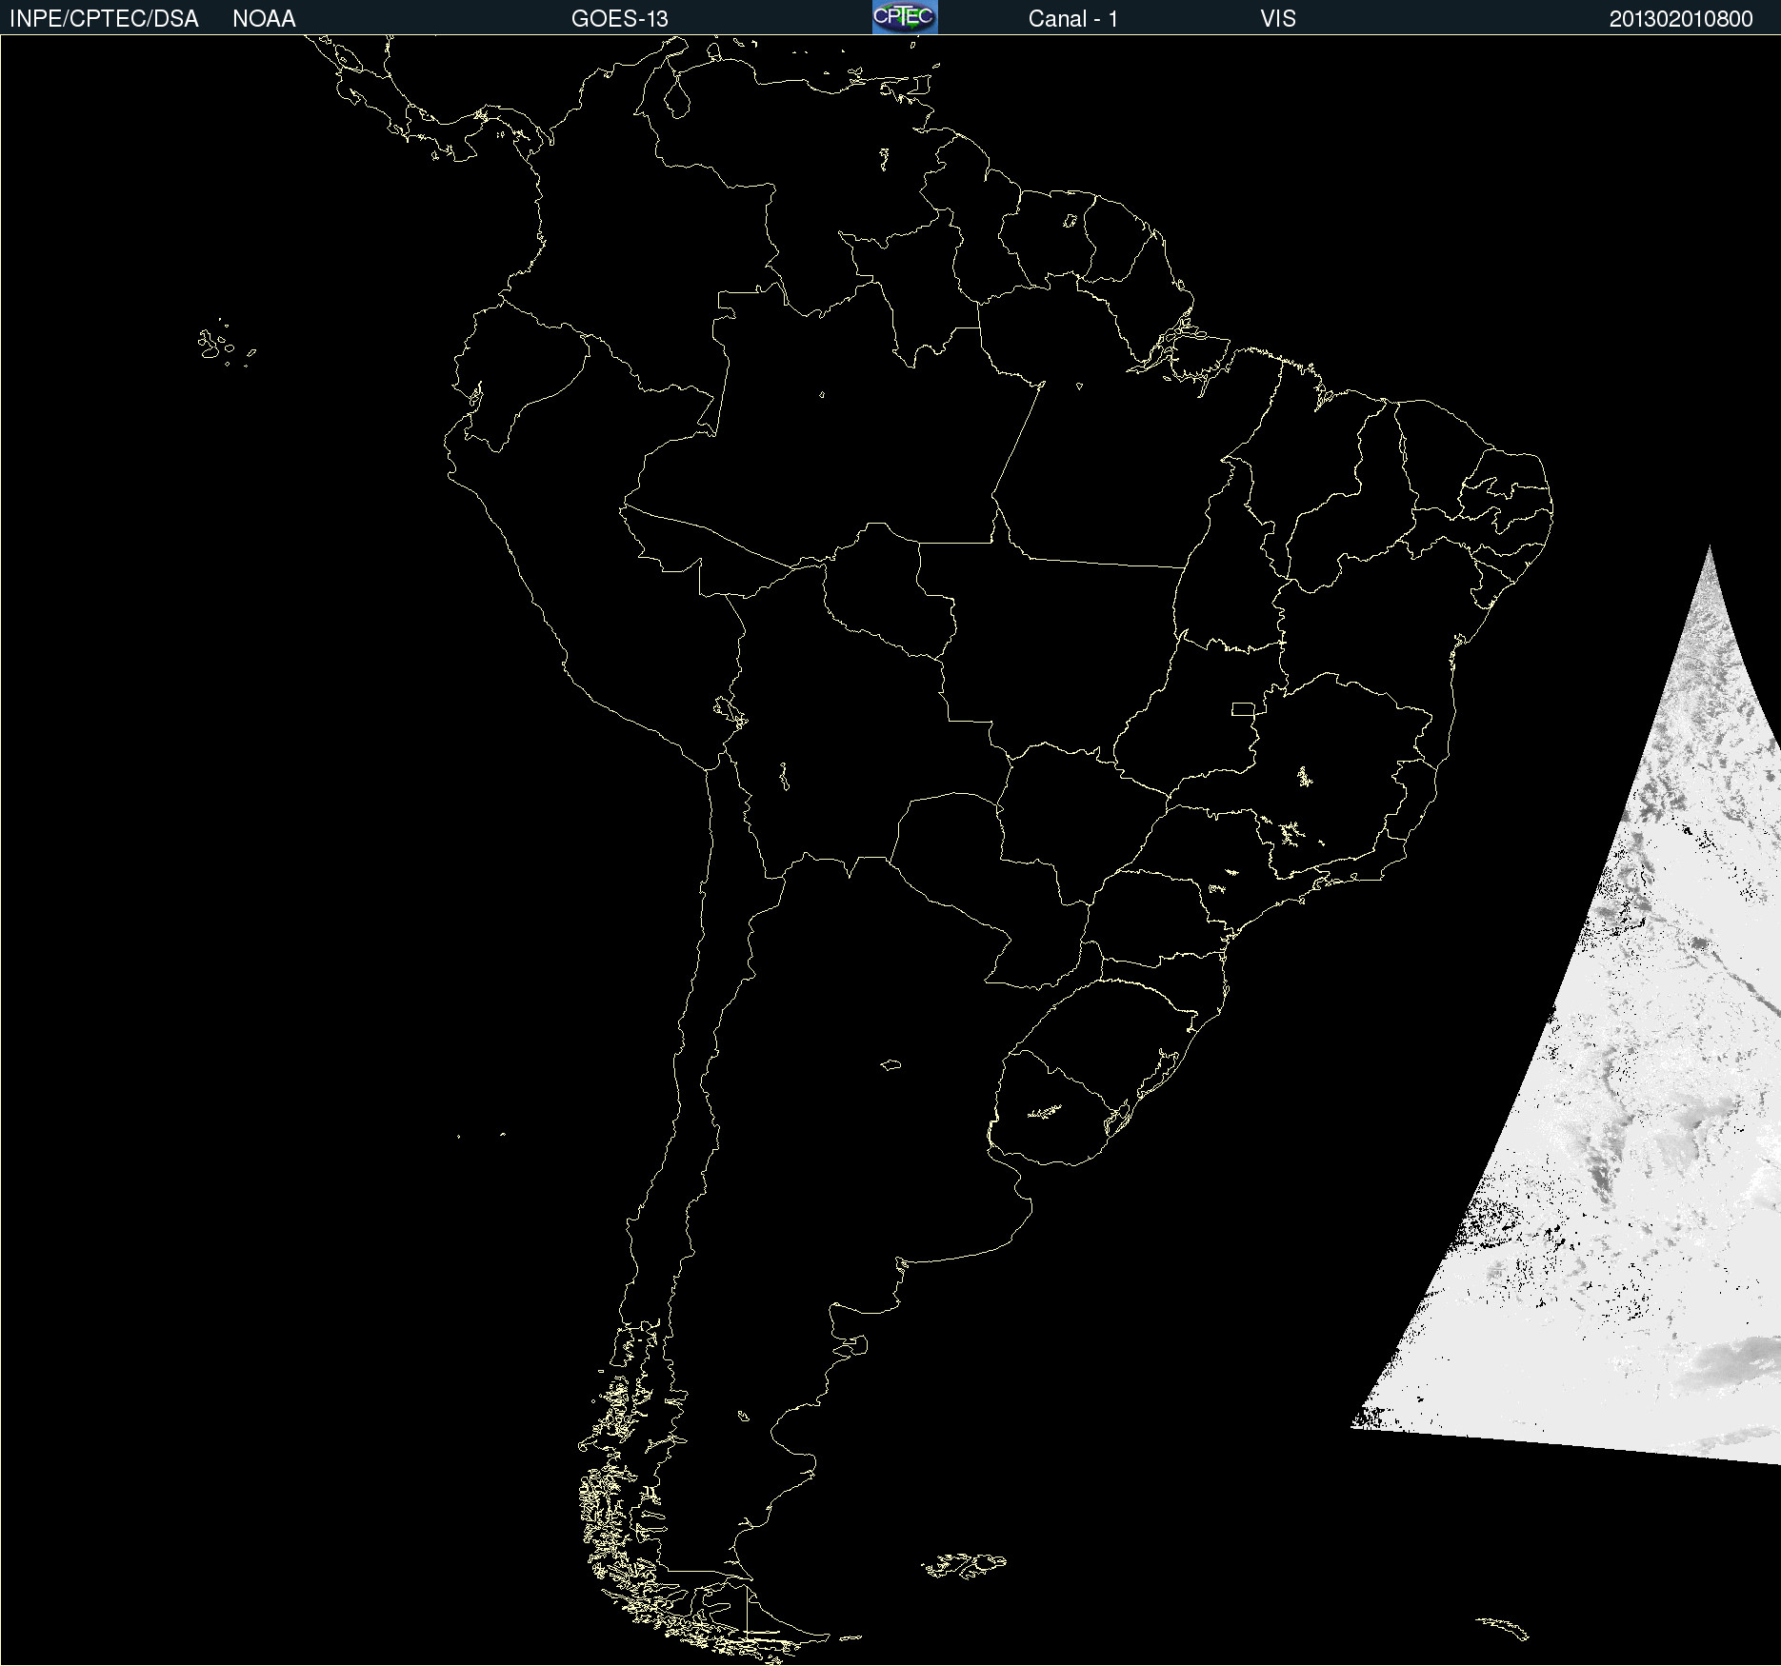Click the VIS channel label
Viewport: 1781px width, 1666px height.
point(1278,19)
